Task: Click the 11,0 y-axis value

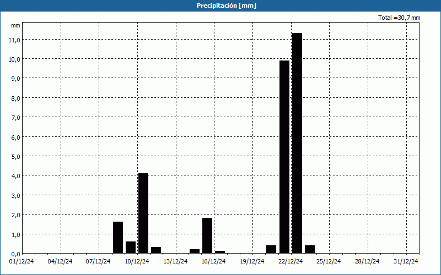Action: [14, 40]
